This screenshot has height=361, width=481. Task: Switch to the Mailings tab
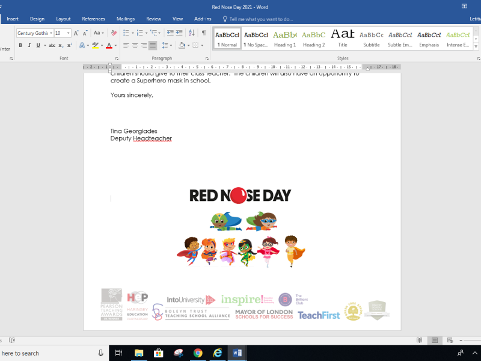125,19
